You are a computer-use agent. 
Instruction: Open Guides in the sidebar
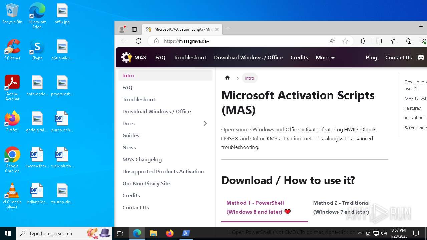point(165,135)
